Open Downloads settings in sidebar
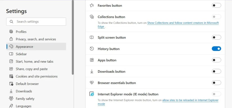Screen dimensions: 232x108 pyautogui.click(x=36, y=91)
